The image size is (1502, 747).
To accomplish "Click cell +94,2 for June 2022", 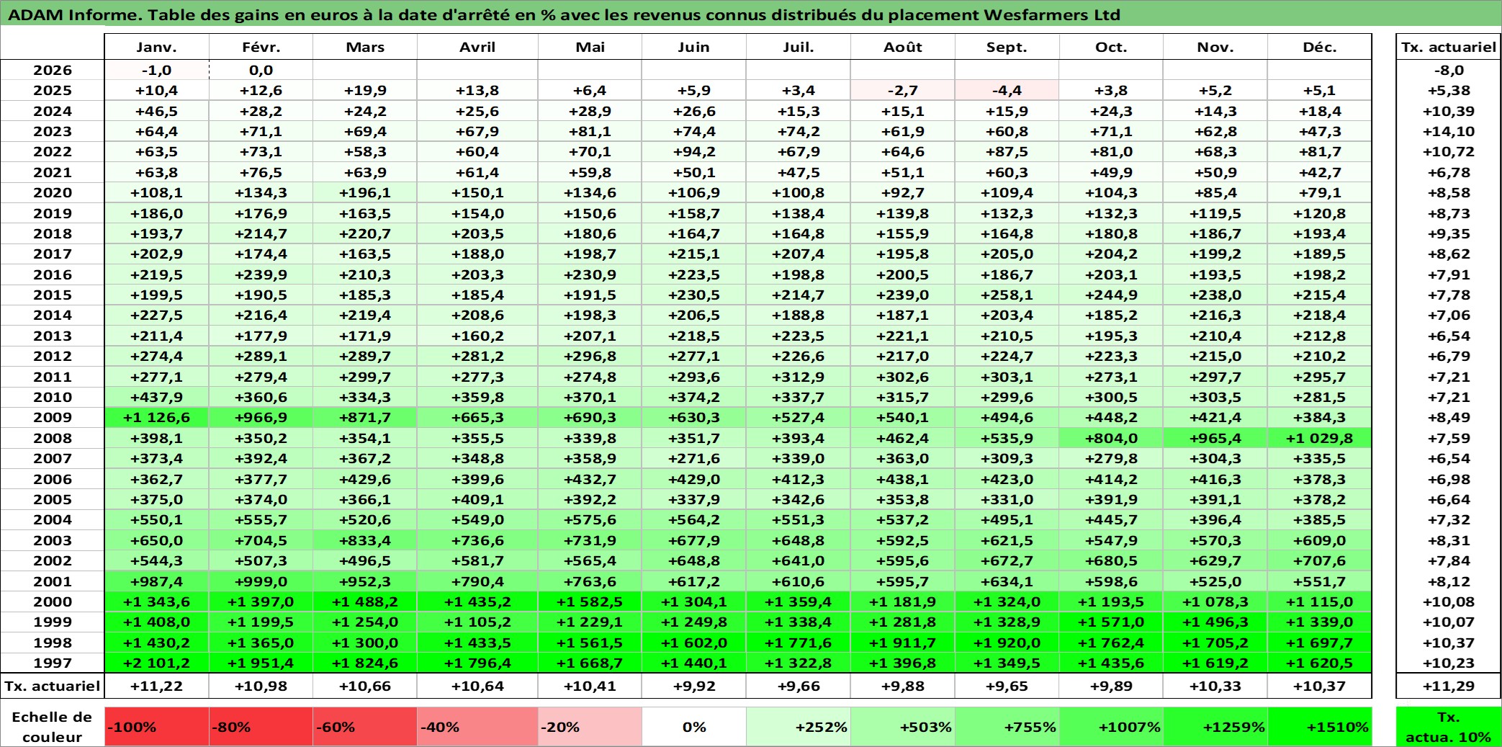I will pos(694,151).
